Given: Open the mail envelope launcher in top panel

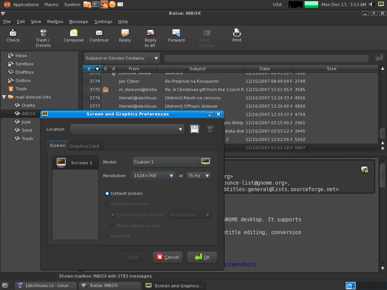Looking at the screenshot, I should click(x=120, y=4).
